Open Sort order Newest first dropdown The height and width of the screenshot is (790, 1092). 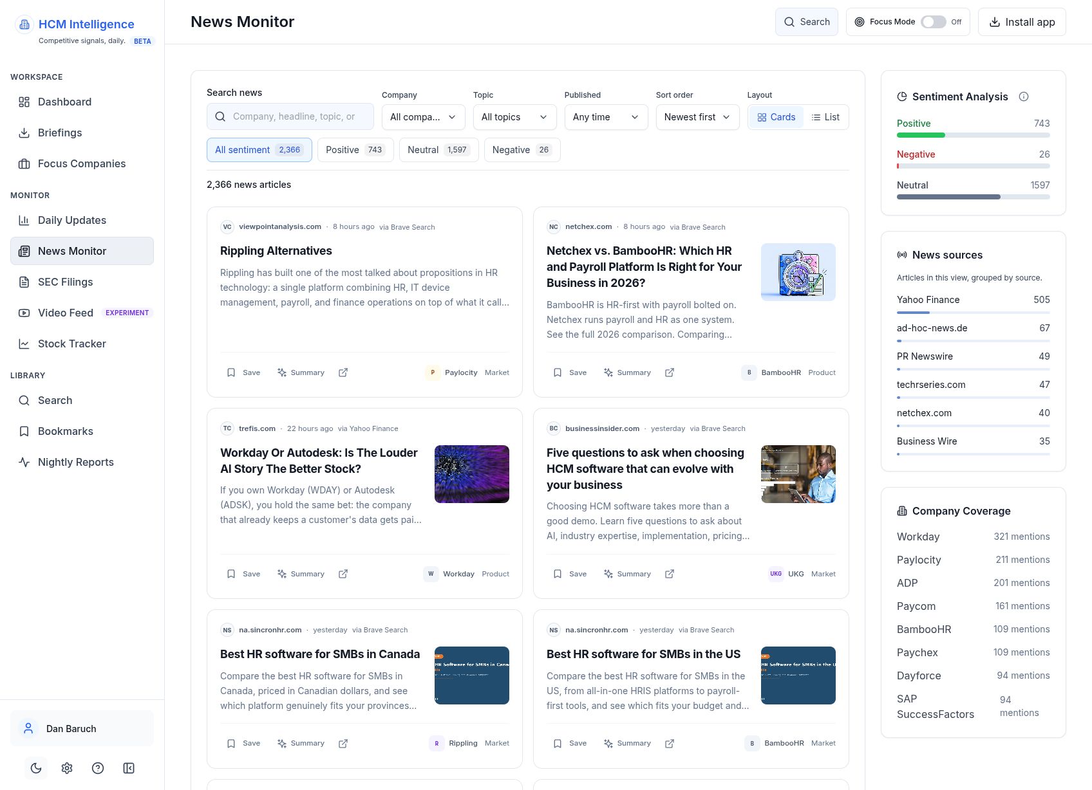pyautogui.click(x=697, y=117)
